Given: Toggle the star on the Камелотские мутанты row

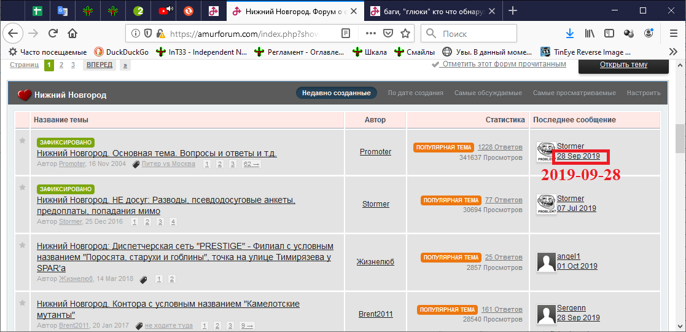Looking at the screenshot, I should pyautogui.click(x=23, y=303).
